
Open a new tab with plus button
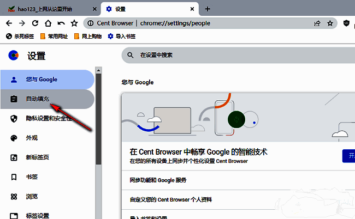[x=208, y=9]
